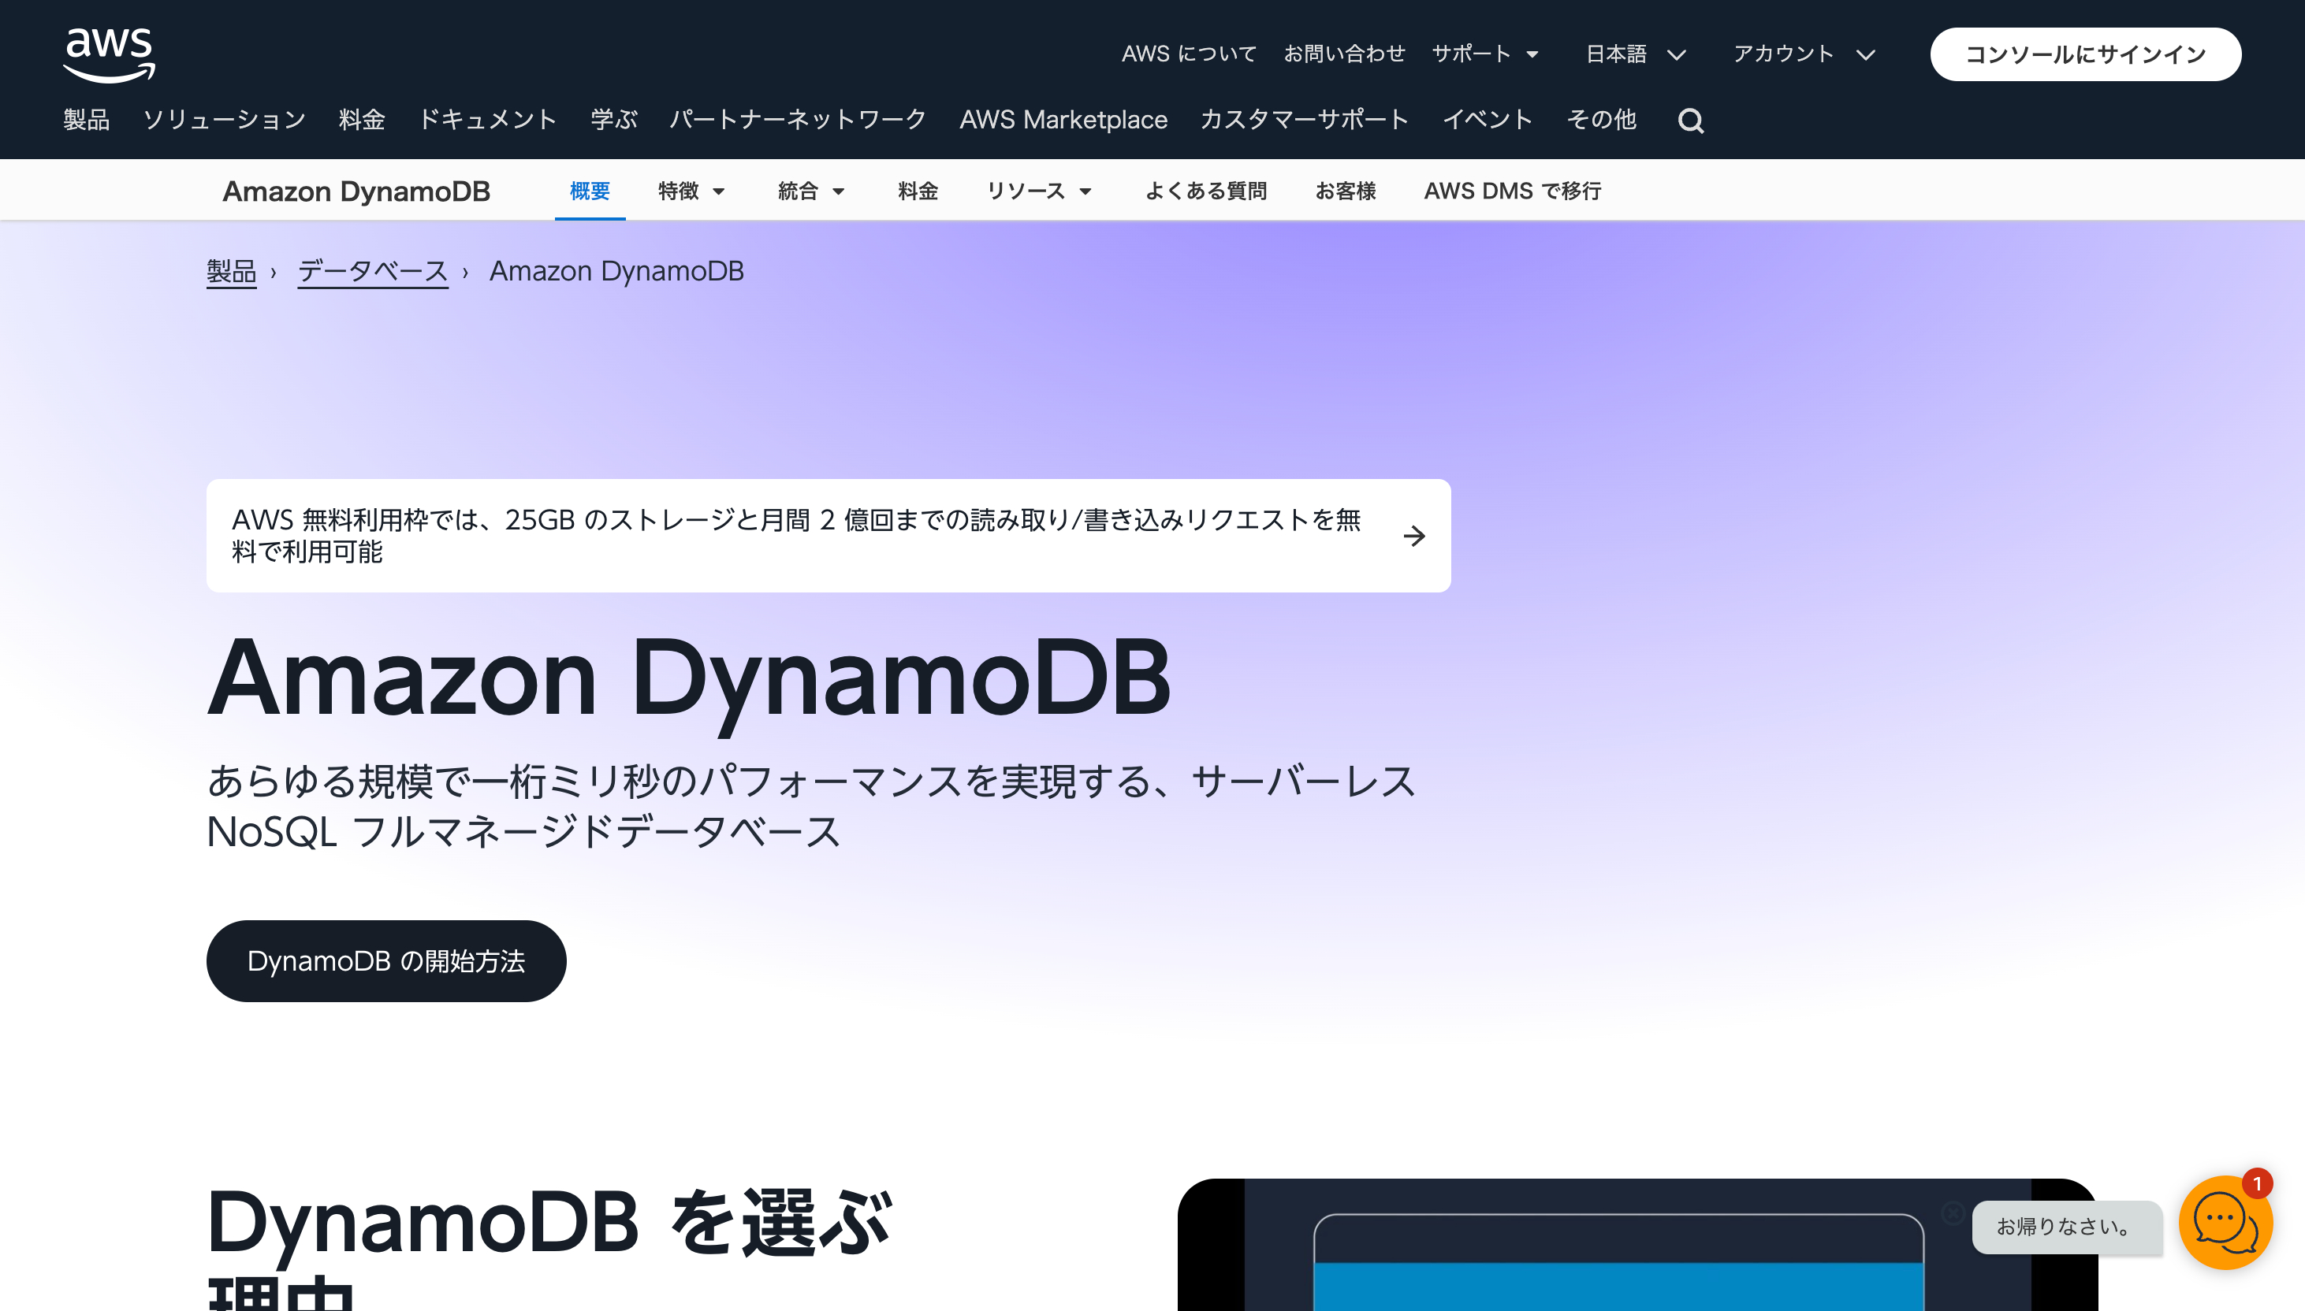Viewport: 2305px width, 1311px height.
Task: Open the ソリューション menu
Action: coord(225,120)
